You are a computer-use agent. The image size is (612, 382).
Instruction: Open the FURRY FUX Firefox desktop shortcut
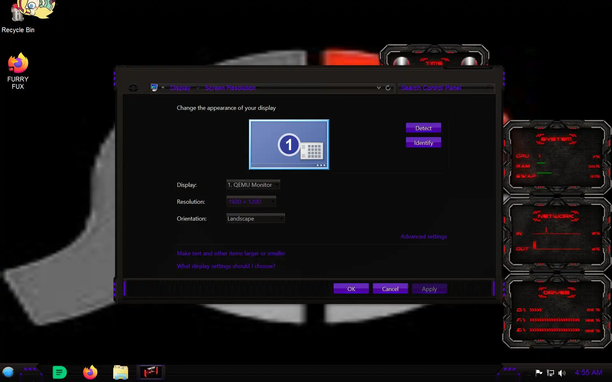point(18,64)
